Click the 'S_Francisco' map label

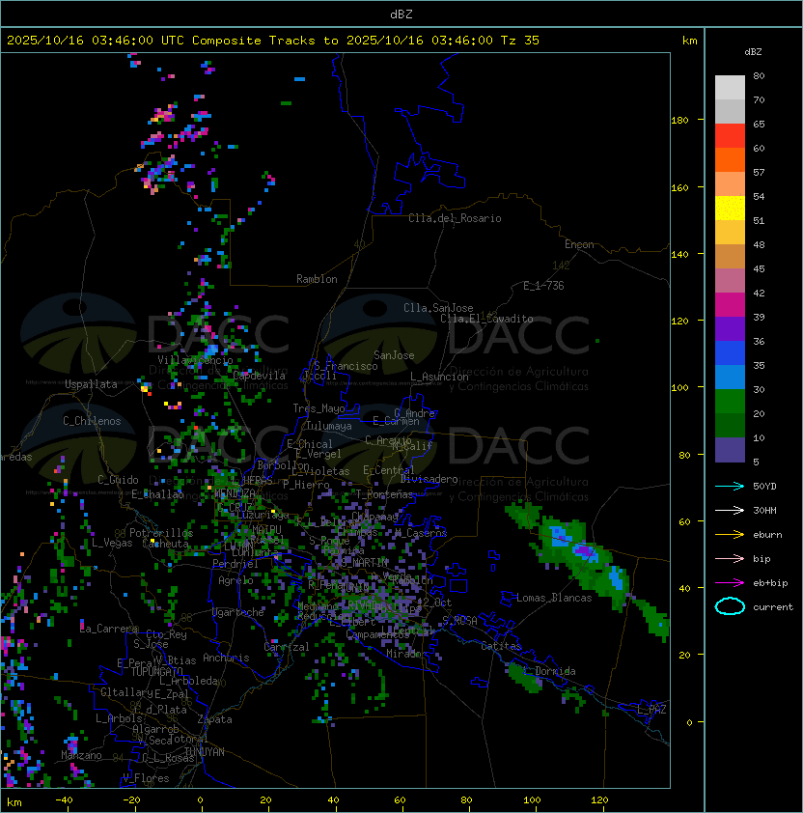[x=346, y=366]
